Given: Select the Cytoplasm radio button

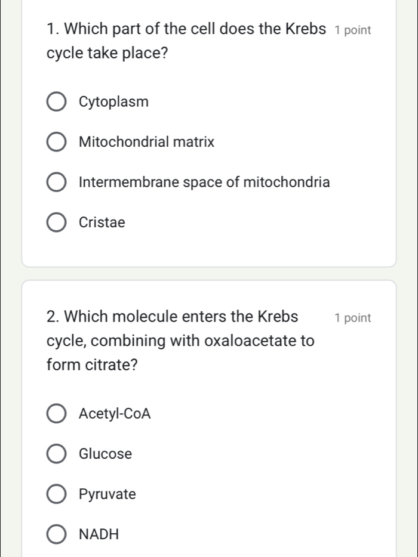Looking at the screenshot, I should tap(57, 103).
